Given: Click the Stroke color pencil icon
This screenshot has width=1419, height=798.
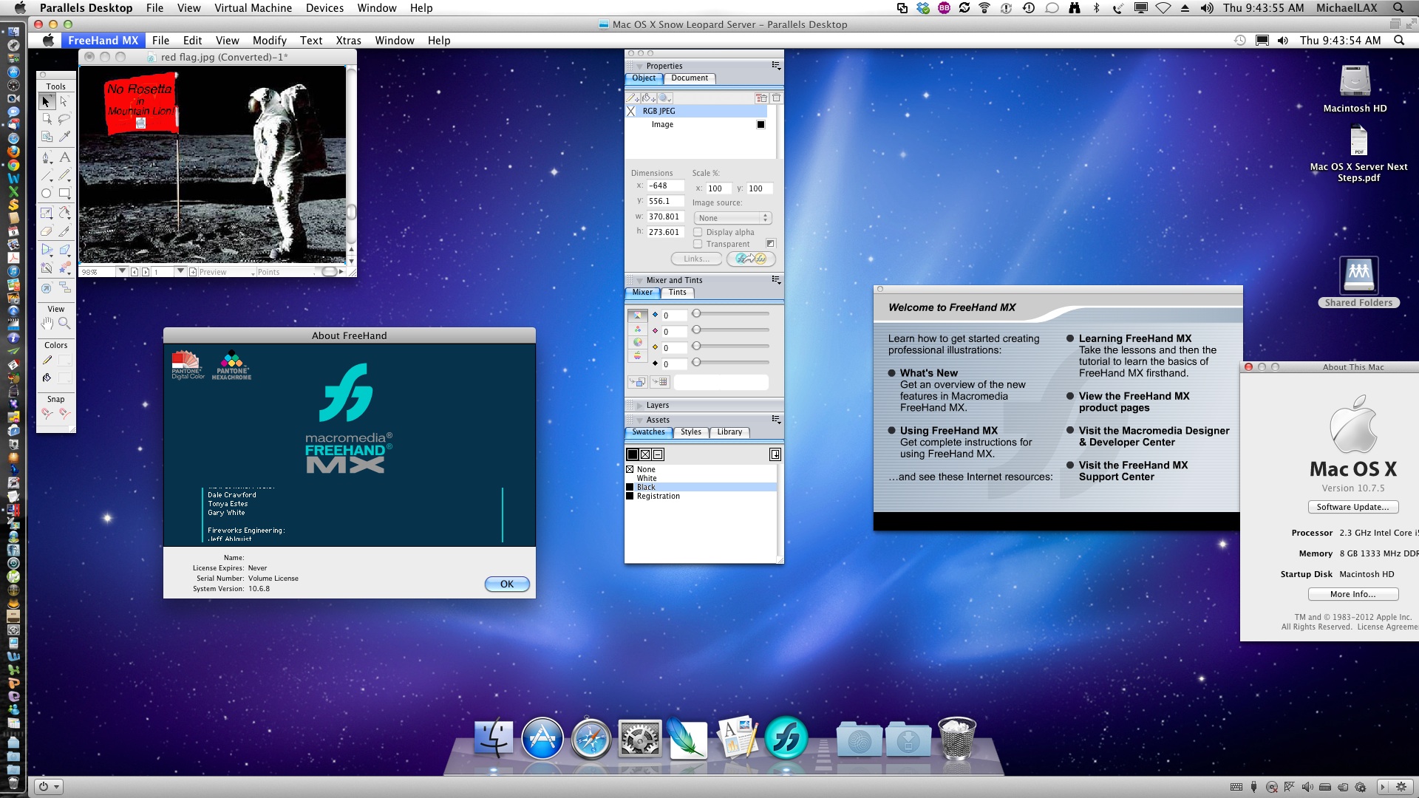Looking at the screenshot, I should pos(47,361).
